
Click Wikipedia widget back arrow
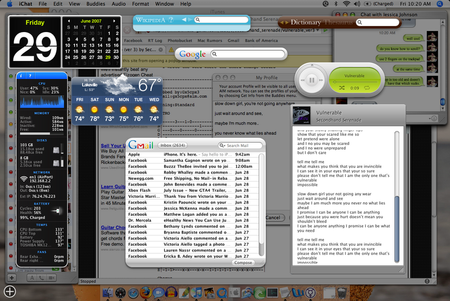click(184, 20)
